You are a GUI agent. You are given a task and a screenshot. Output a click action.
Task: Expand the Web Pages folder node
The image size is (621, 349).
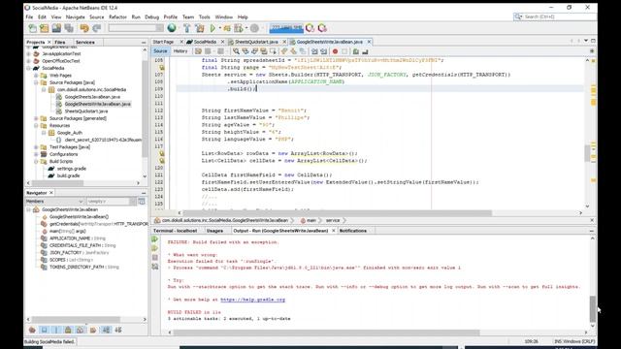(x=36, y=76)
